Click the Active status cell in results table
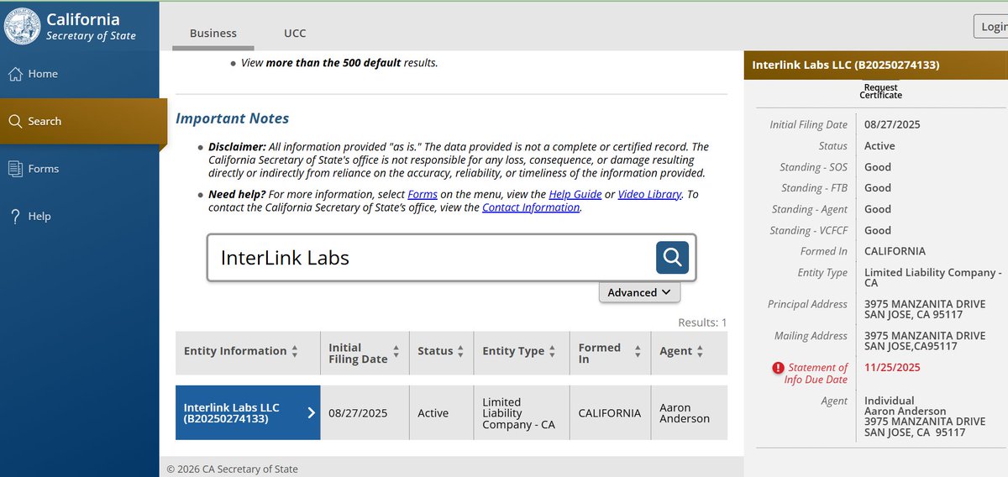 click(x=441, y=412)
